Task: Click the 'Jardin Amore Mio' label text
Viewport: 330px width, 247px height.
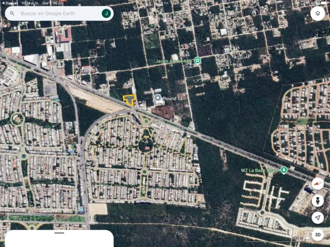Action: click(x=174, y=61)
